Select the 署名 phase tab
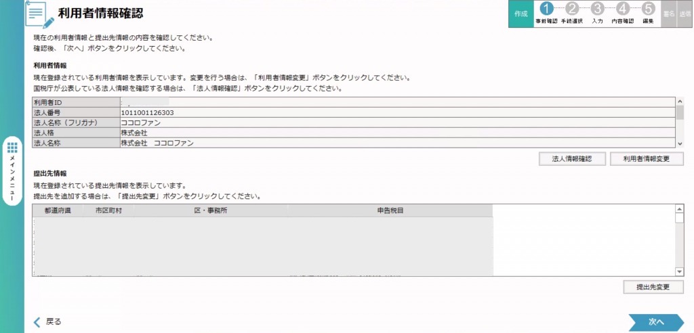The image size is (694, 333). click(x=668, y=14)
